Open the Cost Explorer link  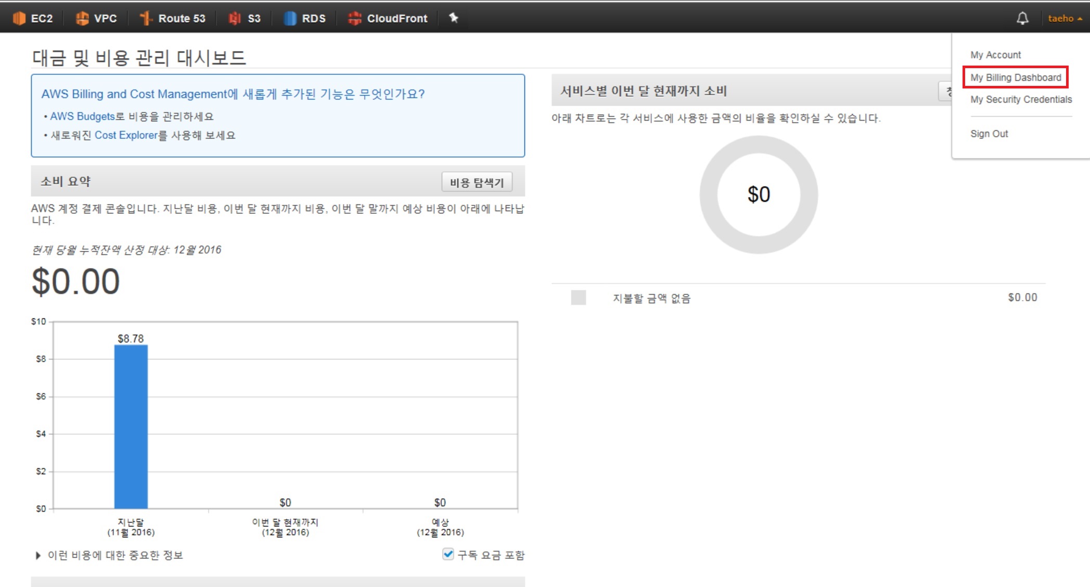pyautogui.click(x=126, y=135)
